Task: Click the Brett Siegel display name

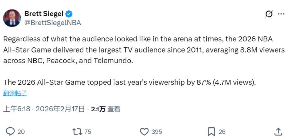Action: pos(44,14)
